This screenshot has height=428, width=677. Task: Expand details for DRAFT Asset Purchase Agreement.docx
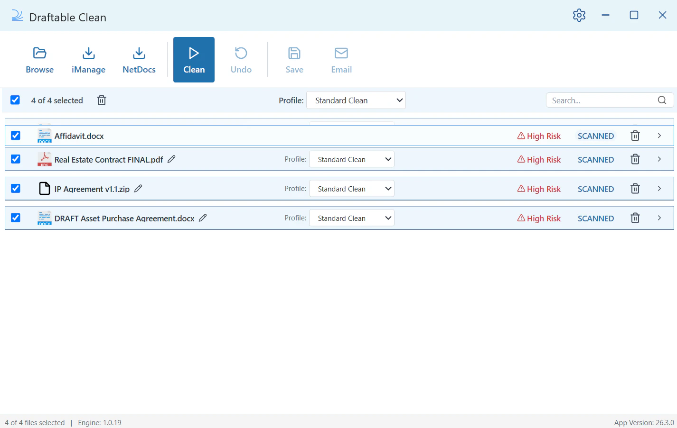[x=659, y=218]
